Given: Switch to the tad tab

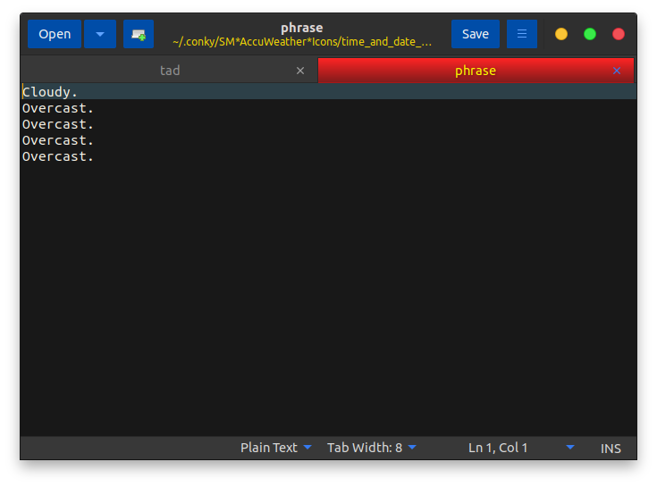Looking at the screenshot, I should click(x=170, y=71).
